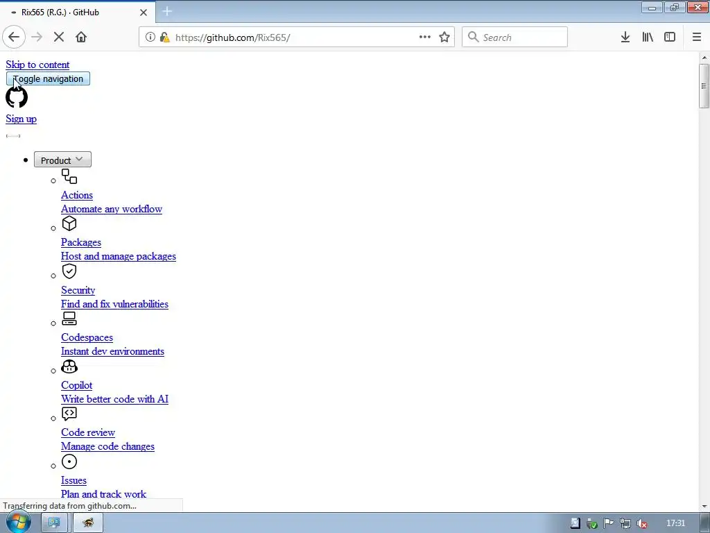Expand the Product dropdown
The height and width of the screenshot is (533, 710).
click(62, 160)
